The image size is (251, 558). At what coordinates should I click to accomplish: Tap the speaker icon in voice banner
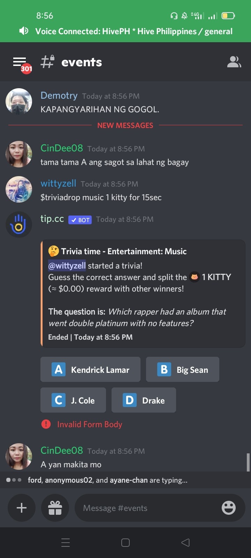click(x=24, y=31)
